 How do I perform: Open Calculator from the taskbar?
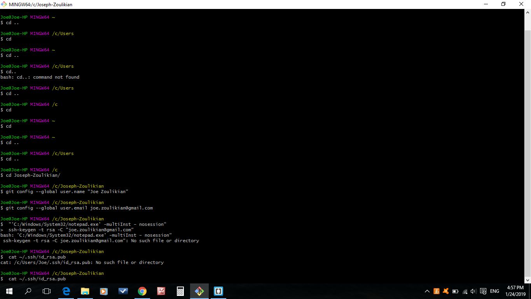click(x=180, y=291)
